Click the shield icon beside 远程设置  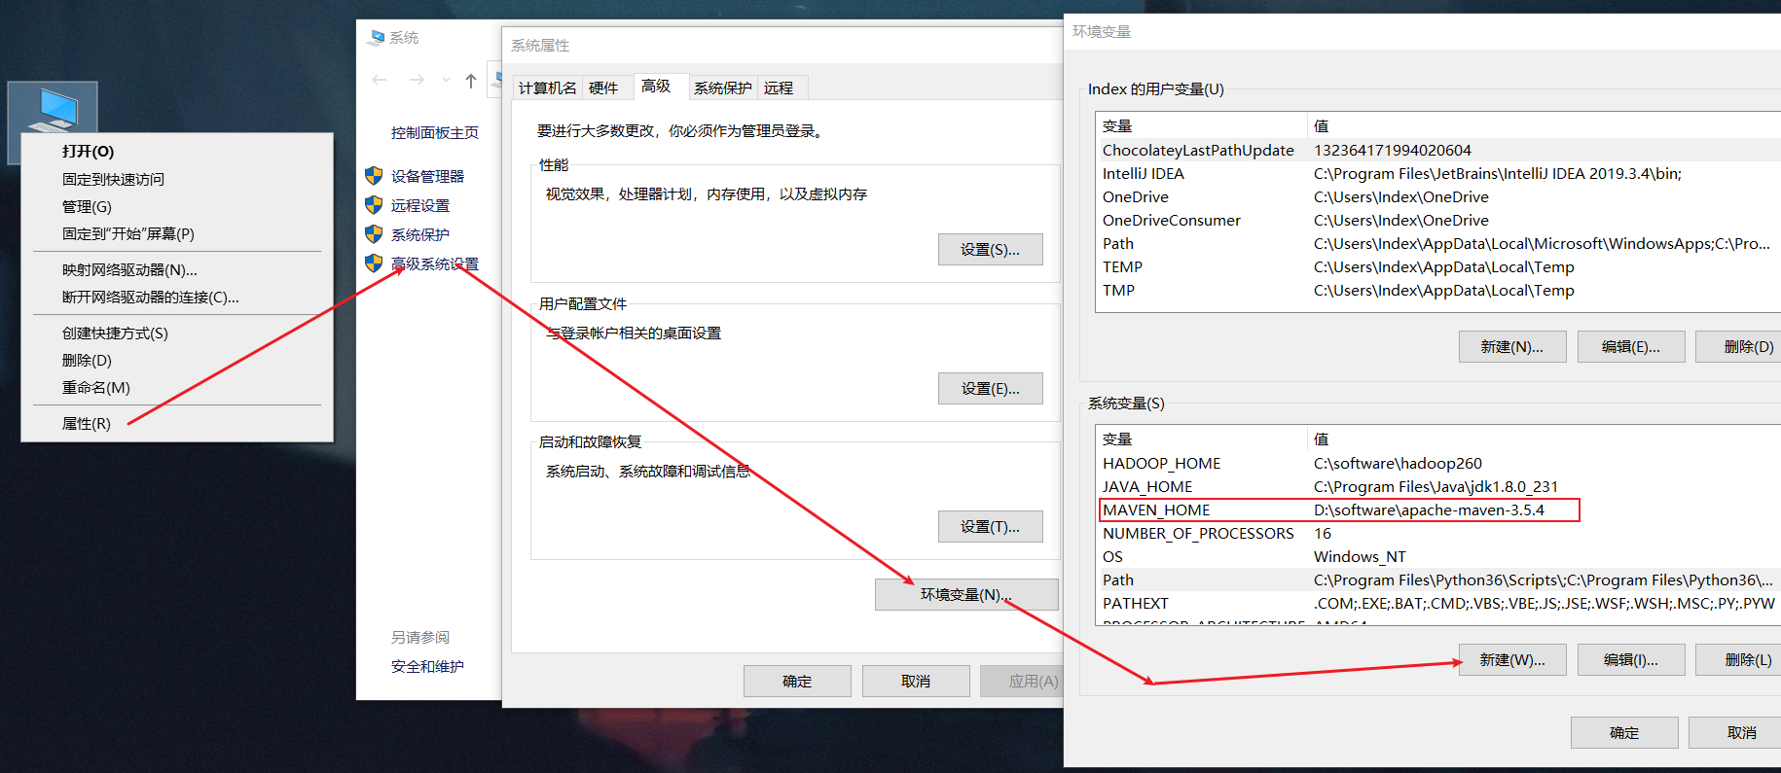pos(374,205)
